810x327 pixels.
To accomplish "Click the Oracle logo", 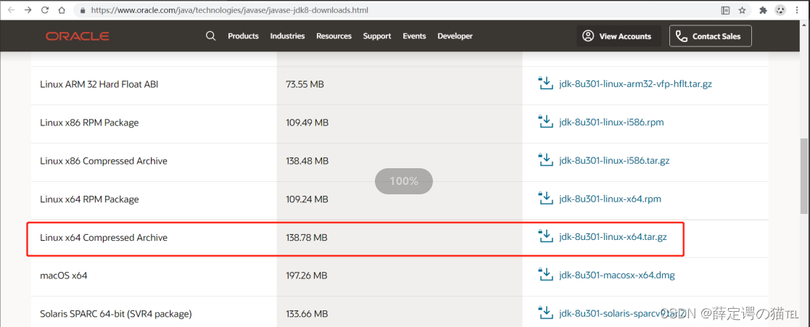I will (77, 36).
